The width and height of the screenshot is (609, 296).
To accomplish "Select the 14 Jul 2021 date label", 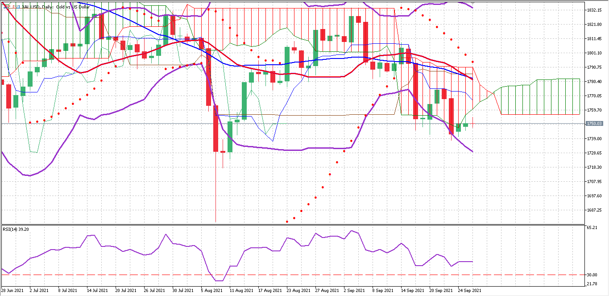I will (97, 291).
